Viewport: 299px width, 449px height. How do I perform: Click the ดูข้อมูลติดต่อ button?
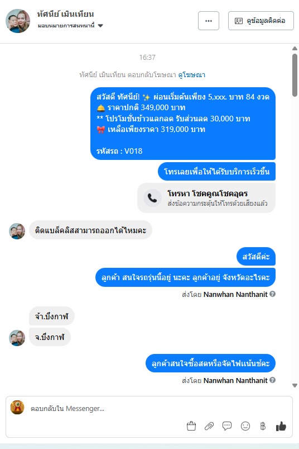click(x=261, y=21)
